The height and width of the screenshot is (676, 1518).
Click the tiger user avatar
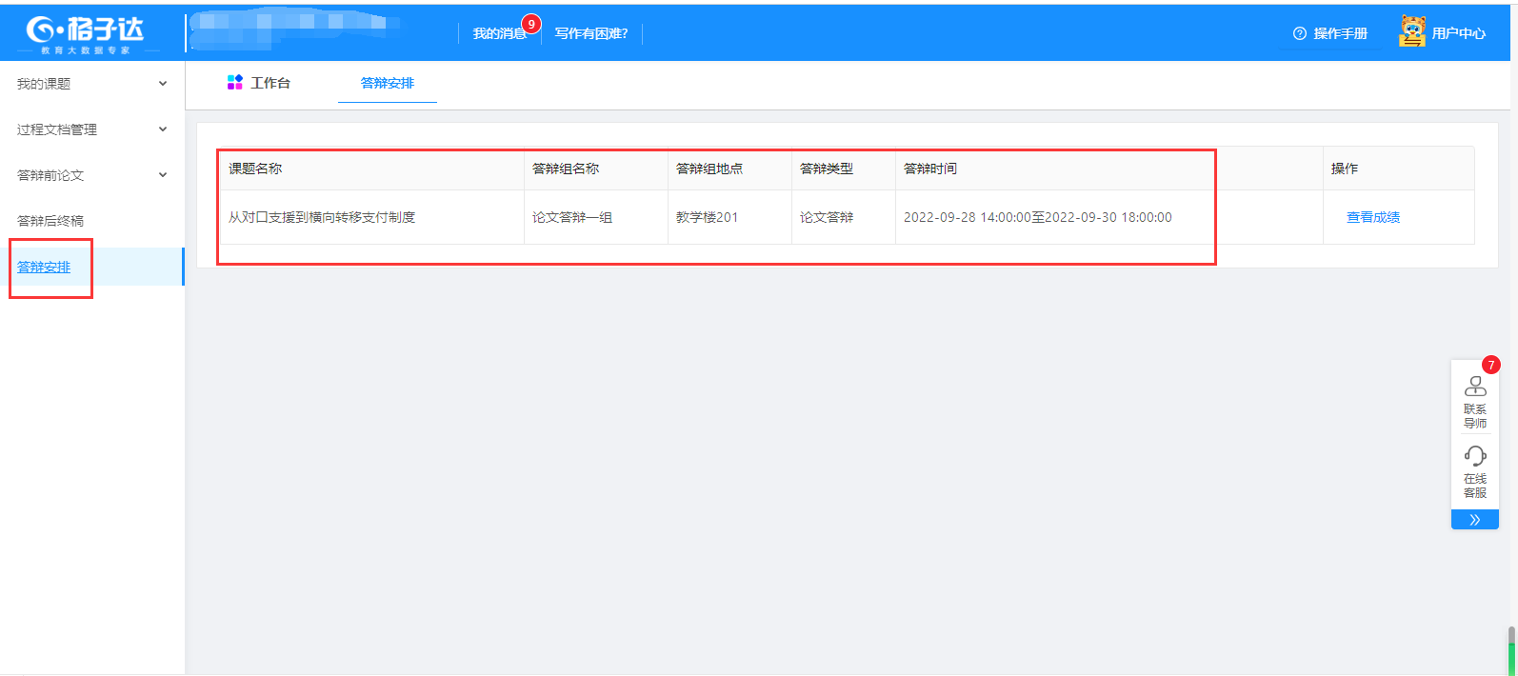[x=1412, y=31]
